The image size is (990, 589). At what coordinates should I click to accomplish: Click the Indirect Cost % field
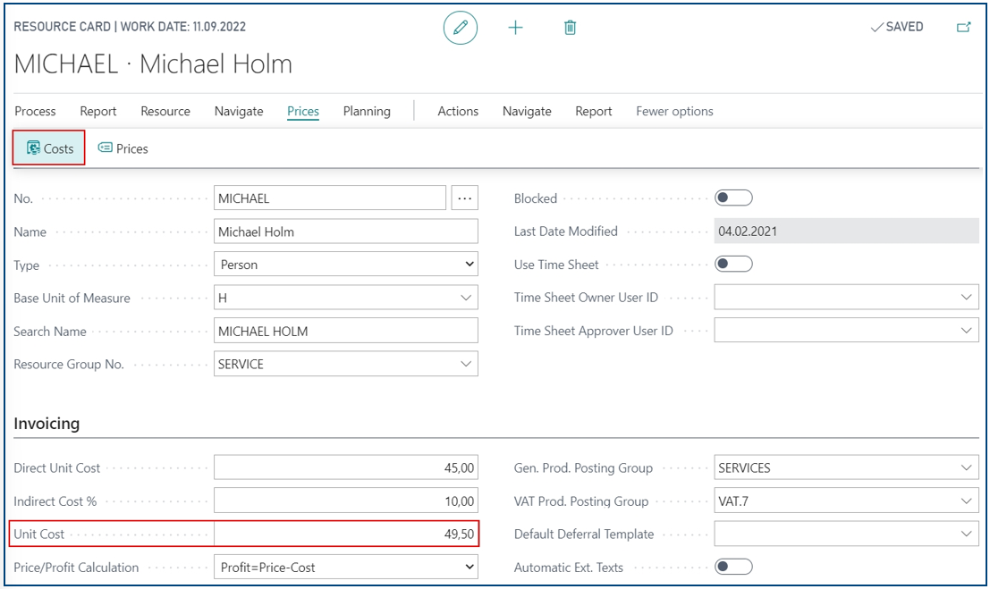[x=346, y=501]
